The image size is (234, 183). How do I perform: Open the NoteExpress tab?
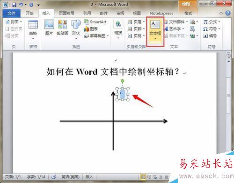(x=161, y=13)
